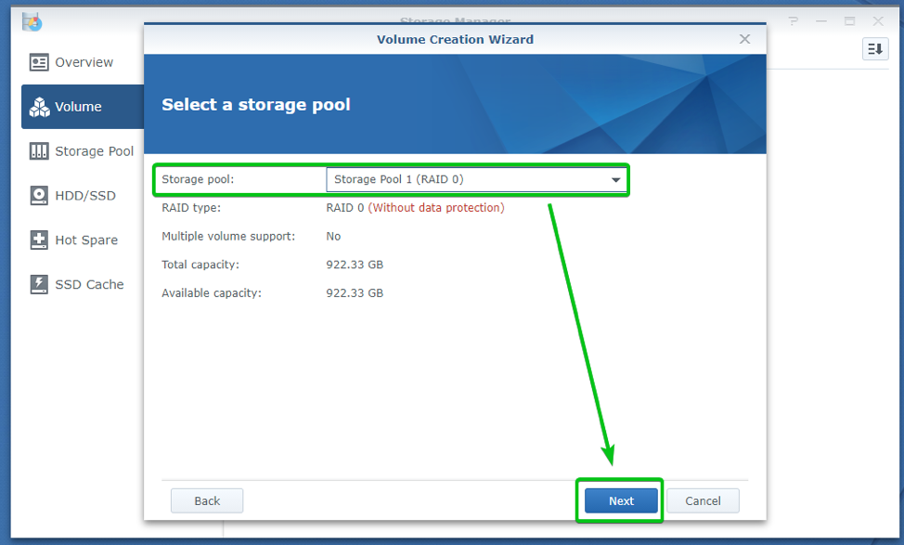Close the Storage Manager window
This screenshot has height=545, width=904.
[877, 20]
